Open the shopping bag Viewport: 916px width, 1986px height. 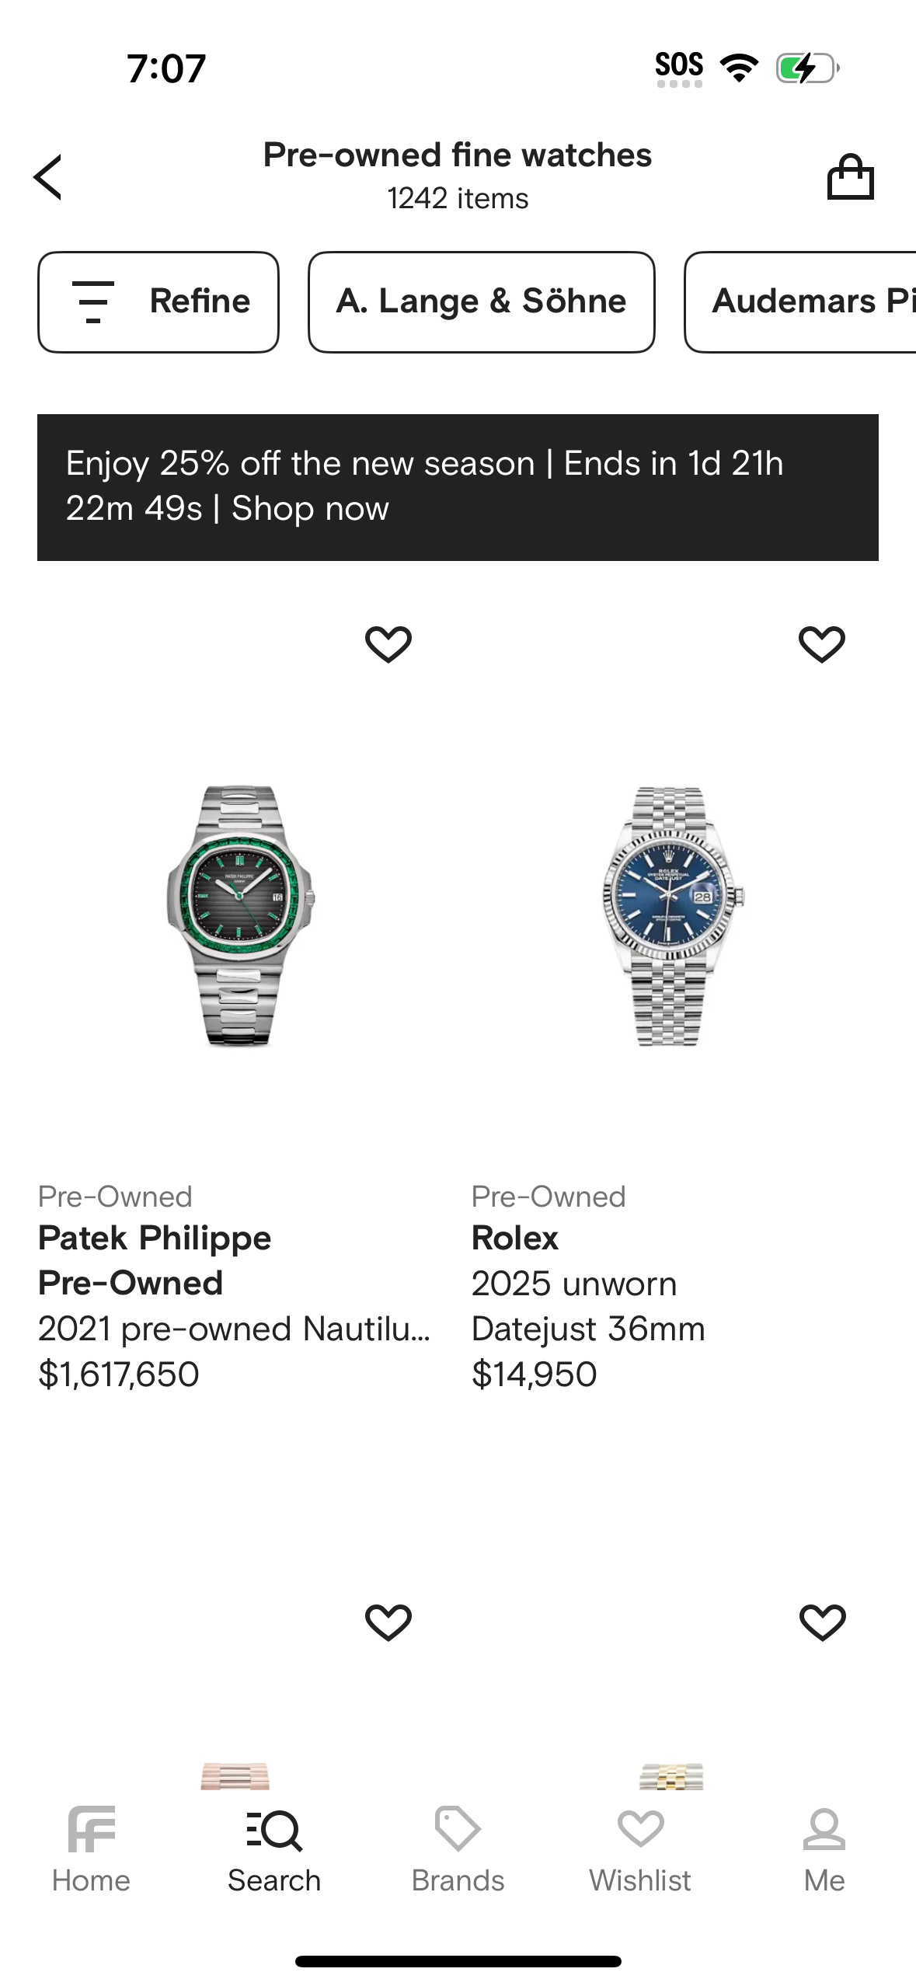pos(850,177)
